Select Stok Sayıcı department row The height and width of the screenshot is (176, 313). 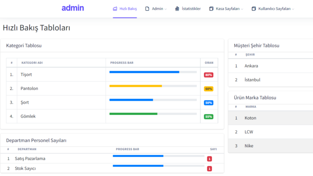pyautogui.click(x=112, y=168)
